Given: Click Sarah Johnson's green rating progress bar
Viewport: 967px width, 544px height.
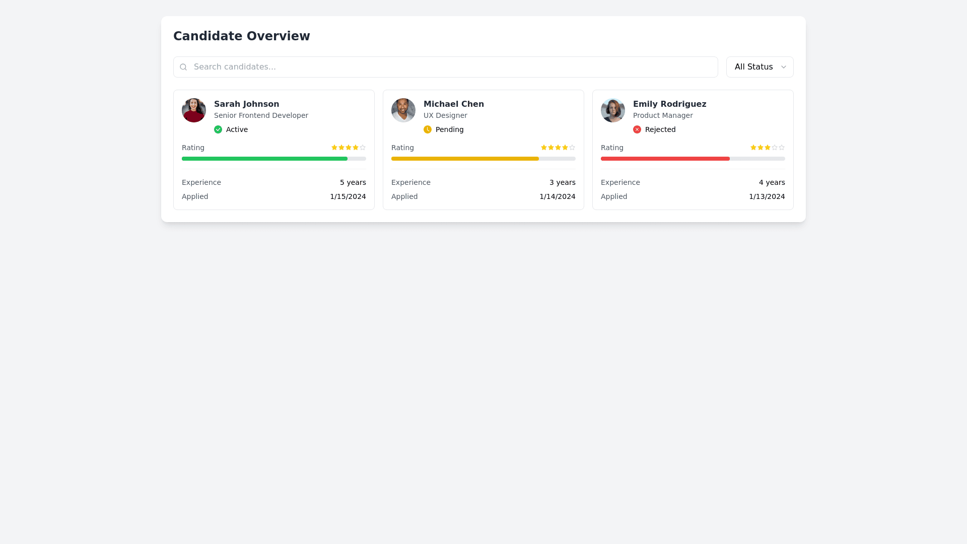Looking at the screenshot, I should pyautogui.click(x=264, y=159).
